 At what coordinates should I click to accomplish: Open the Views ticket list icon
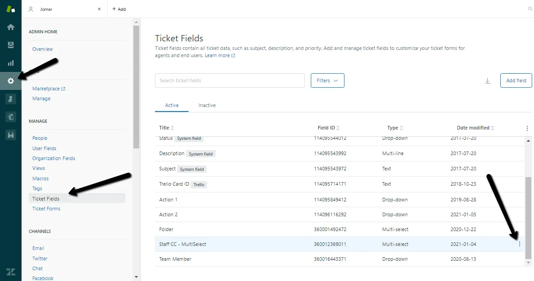(x=11, y=45)
